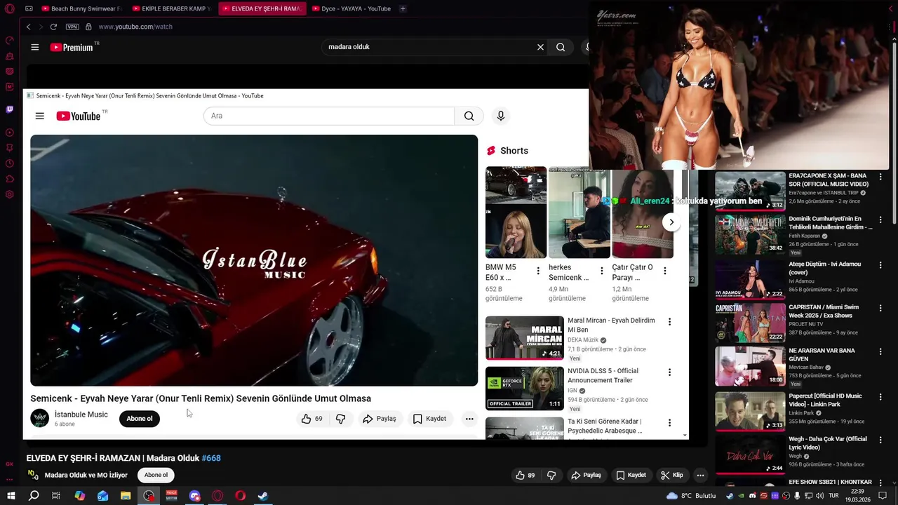
Task: Dislike the Madara Olduk video
Action: 551,475
